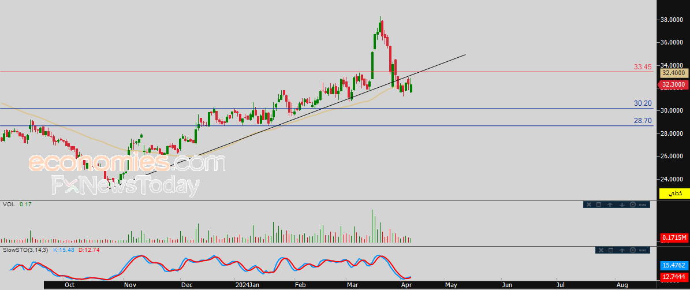Click the D:12.74 stochastic value
Viewport: 690px width, 290px height.
(90, 250)
